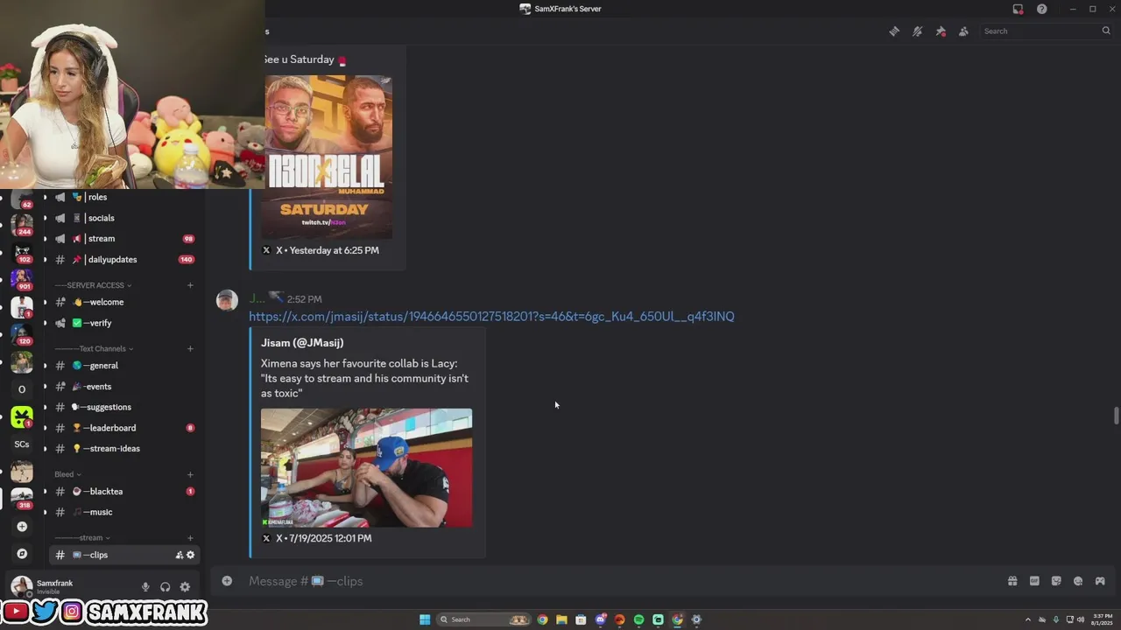
Task: Open the leaderboard channel
Action: pos(123,428)
